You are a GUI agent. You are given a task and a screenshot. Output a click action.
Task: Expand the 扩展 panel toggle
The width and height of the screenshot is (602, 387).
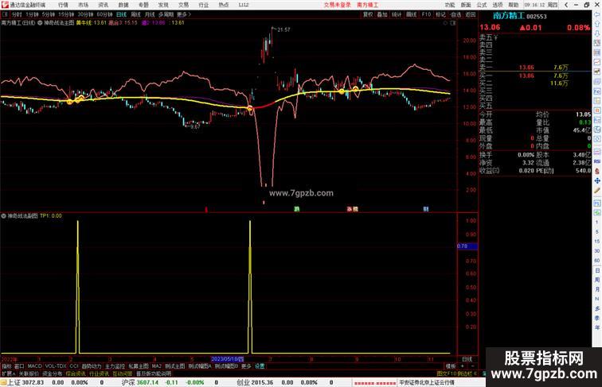point(8,373)
